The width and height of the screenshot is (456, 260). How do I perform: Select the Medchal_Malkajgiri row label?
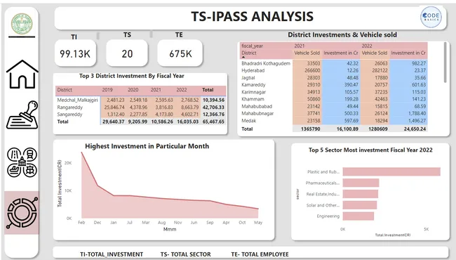click(x=77, y=100)
